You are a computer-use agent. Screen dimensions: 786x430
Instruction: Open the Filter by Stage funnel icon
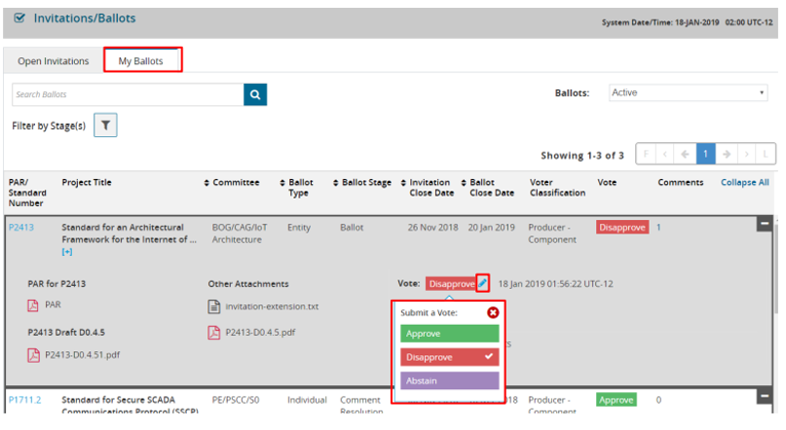coord(105,125)
